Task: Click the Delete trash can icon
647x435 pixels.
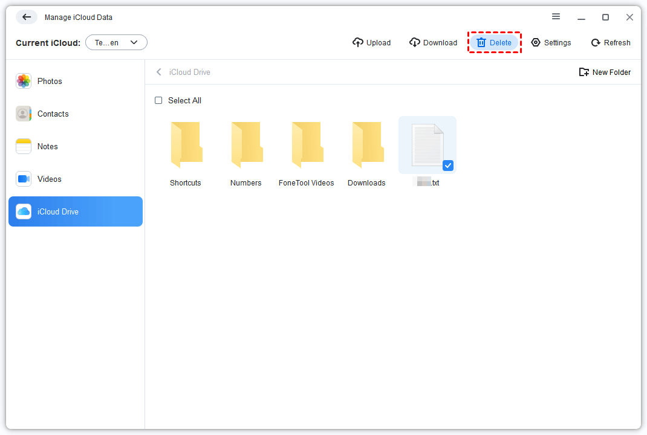Action: point(481,42)
